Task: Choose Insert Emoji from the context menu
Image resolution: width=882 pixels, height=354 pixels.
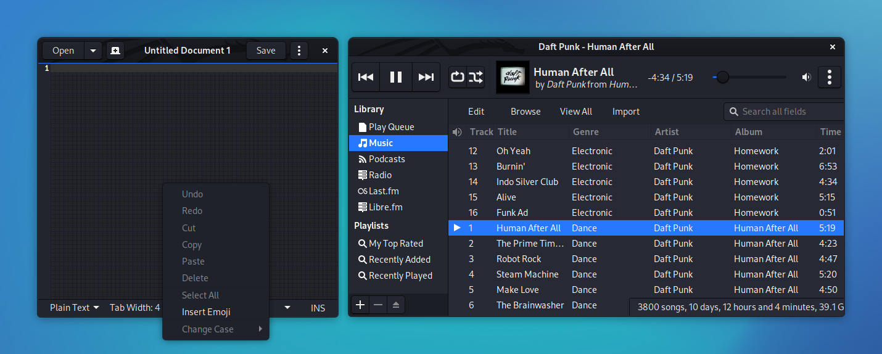Action: tap(216, 312)
